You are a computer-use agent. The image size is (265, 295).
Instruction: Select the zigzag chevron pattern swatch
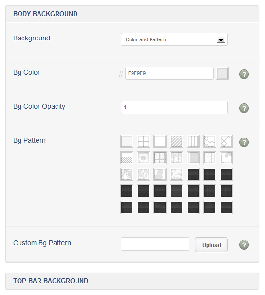pos(209,141)
